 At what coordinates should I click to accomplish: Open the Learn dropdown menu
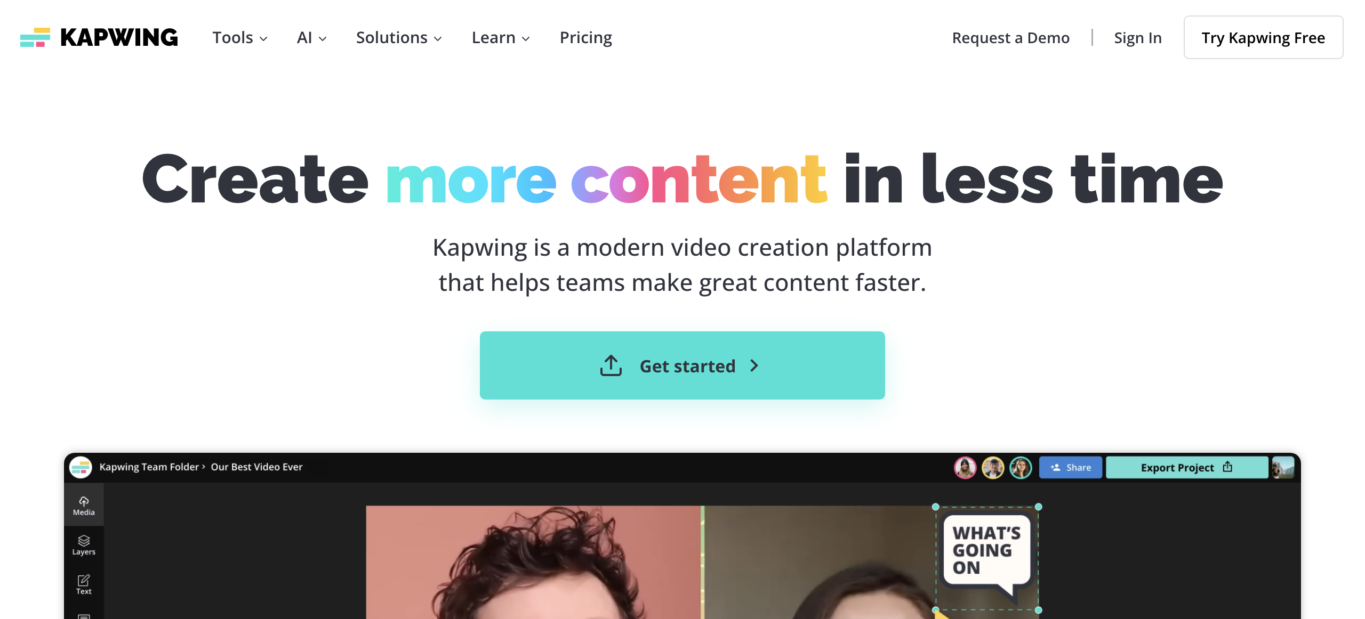tap(501, 38)
